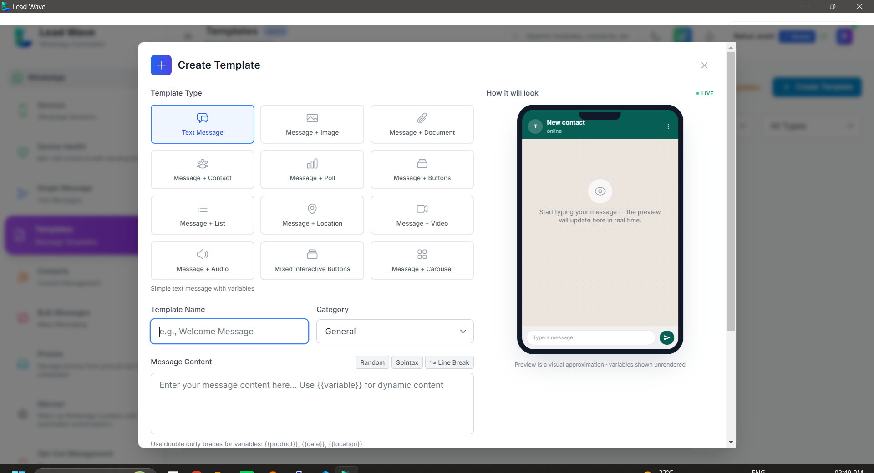The height and width of the screenshot is (473, 874).
Task: Click the eye icon in preview area
Action: tap(600, 191)
